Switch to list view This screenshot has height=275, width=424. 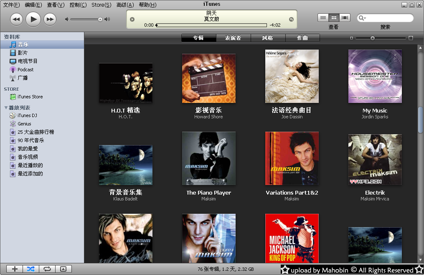(x=323, y=18)
